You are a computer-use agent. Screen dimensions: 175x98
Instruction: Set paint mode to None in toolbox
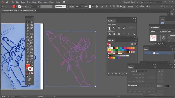(x=32, y=73)
